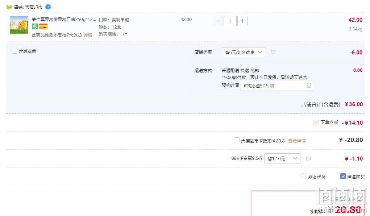Click the store discount amount -6.00

356,53
